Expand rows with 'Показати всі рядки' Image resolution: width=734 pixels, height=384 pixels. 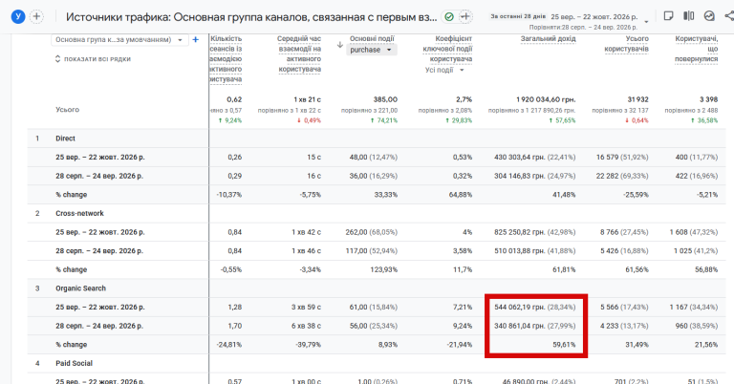click(93, 59)
